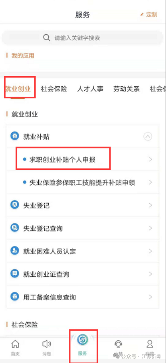Collapse the 就业补贴 section arrow
Image resolution: width=166 pixels, height=363 pixels.
(x=148, y=136)
